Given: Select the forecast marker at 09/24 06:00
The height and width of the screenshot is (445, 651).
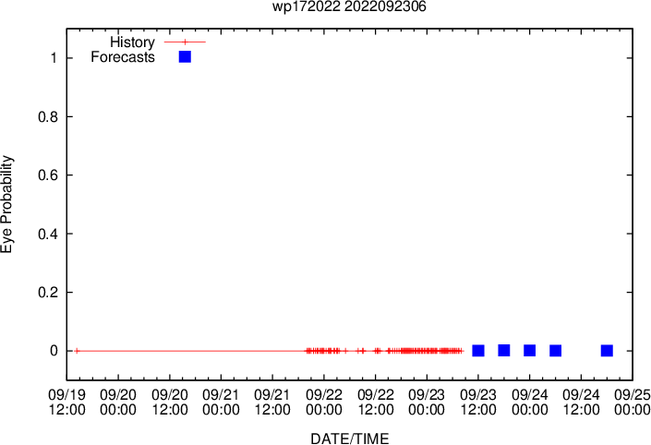Looking at the screenshot, I should [556, 351].
